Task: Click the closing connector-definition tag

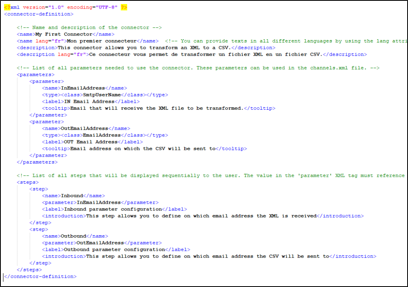Action: (40, 276)
